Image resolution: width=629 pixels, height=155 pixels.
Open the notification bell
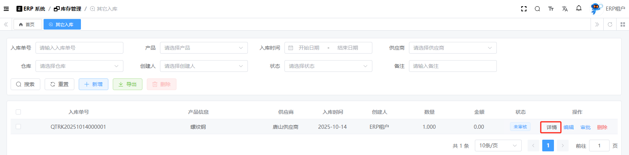coord(579,8)
